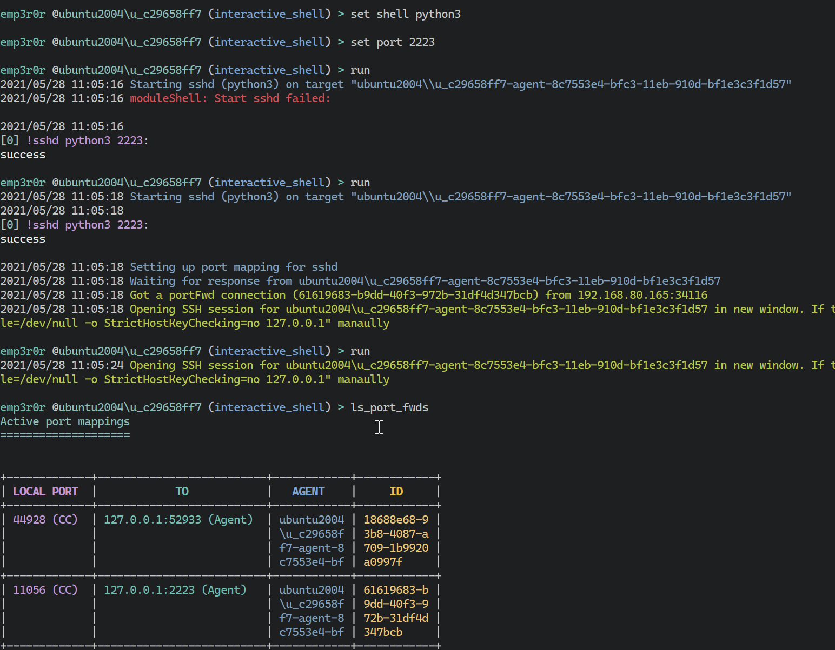Select the "44928 (CC)" local port cell
The height and width of the screenshot is (650, 835).
tap(45, 520)
